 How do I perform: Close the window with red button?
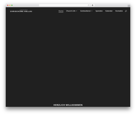point(8,5)
